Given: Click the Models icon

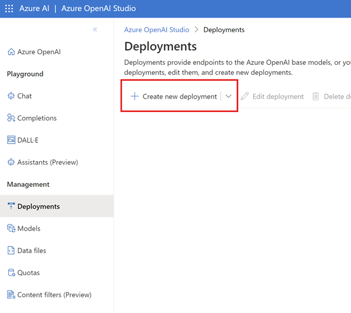Looking at the screenshot, I should point(11,228).
